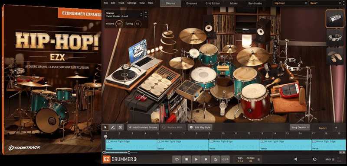Screen dimensions: 347x166
Task: Click the ride cymbal beside the speaker
Action: tap(252, 56)
